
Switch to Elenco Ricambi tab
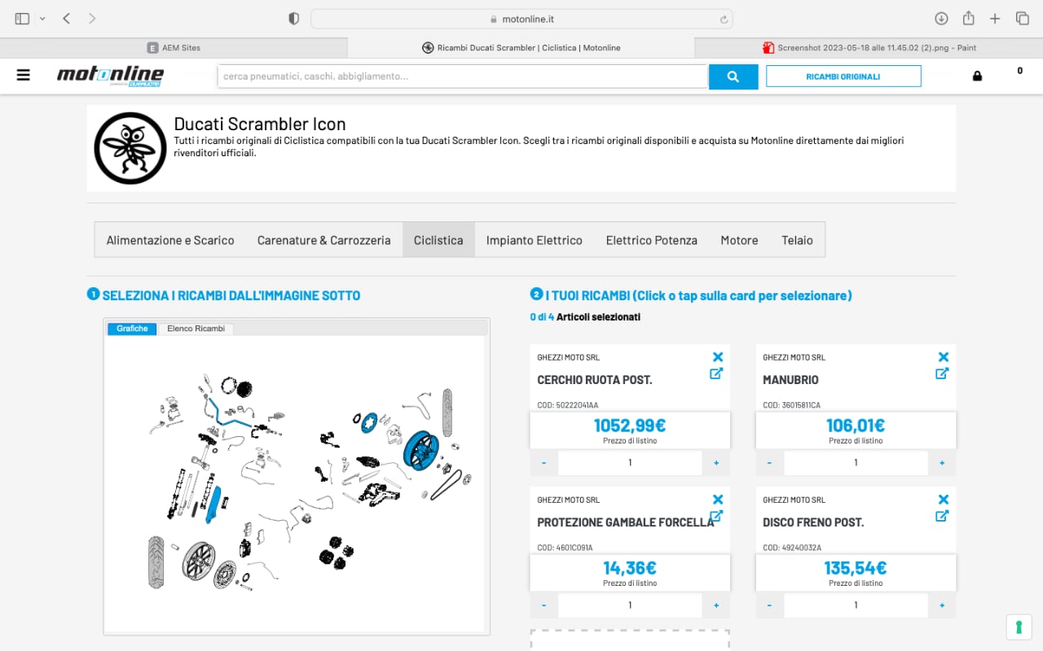click(196, 329)
